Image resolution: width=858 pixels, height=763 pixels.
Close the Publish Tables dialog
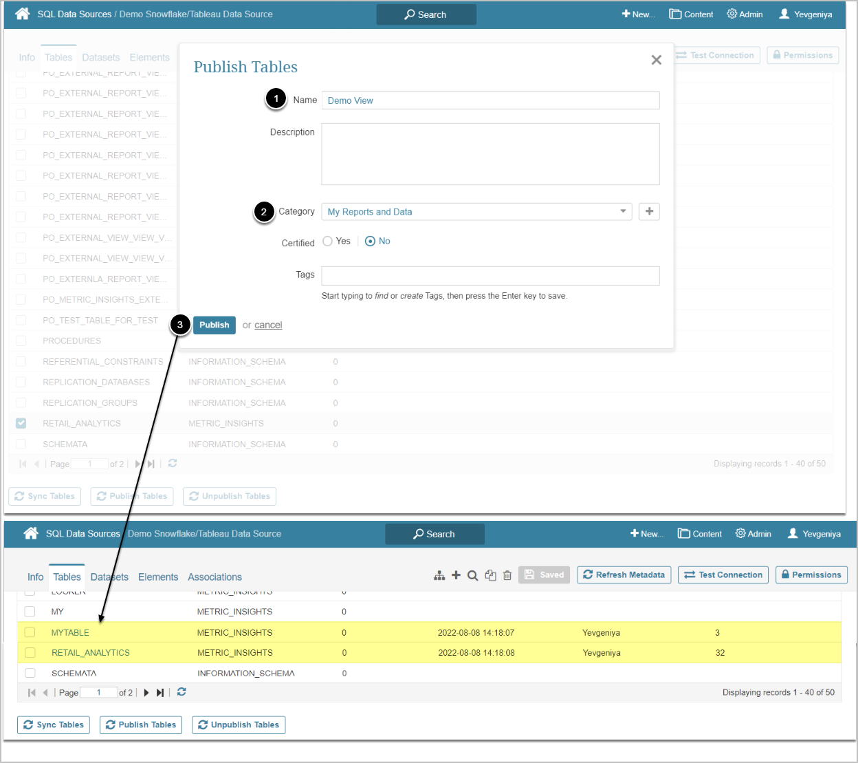(657, 60)
